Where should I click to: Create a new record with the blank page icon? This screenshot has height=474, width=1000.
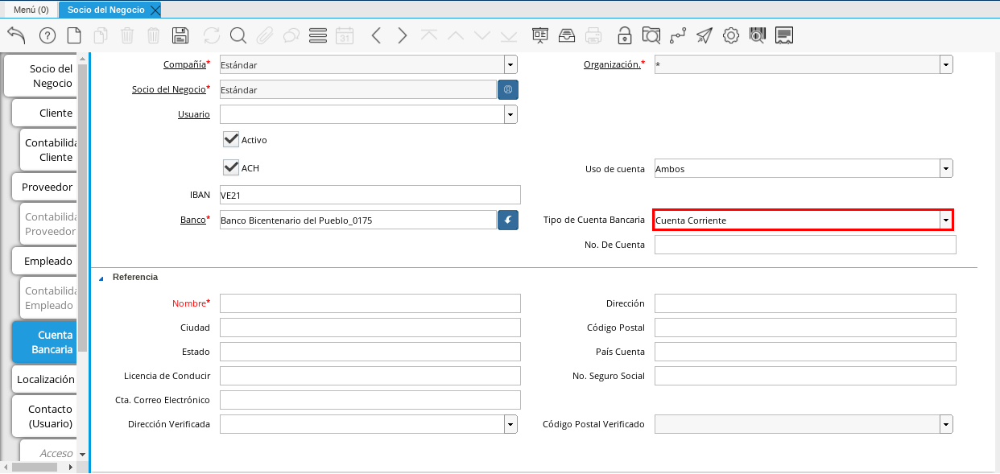(74, 35)
